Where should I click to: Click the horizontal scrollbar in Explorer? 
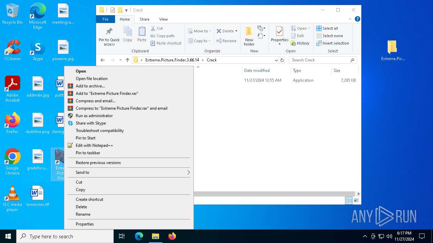(x=274, y=194)
